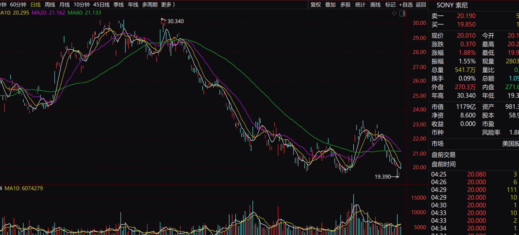Switch chart to 周线
The height and width of the screenshot is (235, 519).
pyautogui.click(x=50, y=4)
